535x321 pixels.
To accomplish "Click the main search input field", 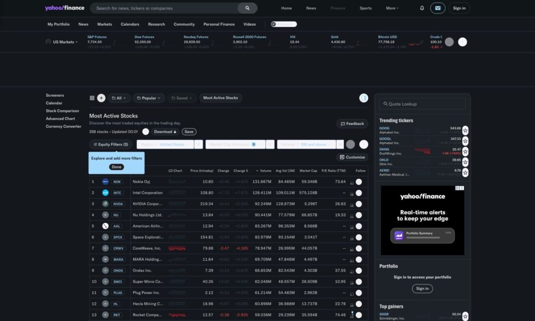I will 164,8.
